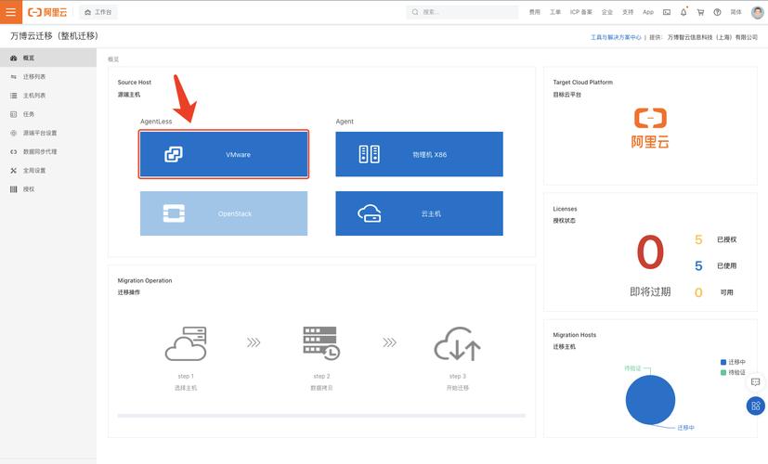This screenshot has width=768, height=464.
Task: Open the shopping cart
Action: 700,12
